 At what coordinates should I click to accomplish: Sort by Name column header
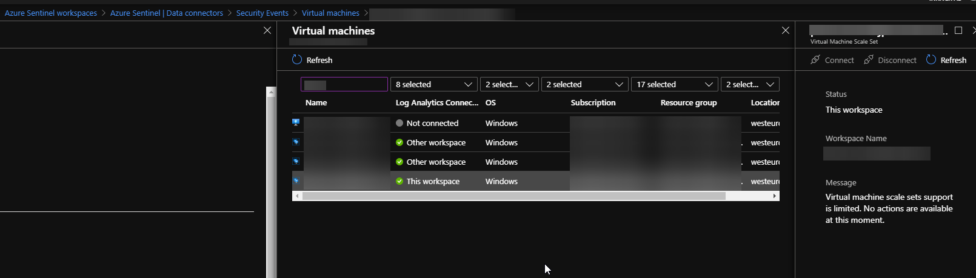316,102
